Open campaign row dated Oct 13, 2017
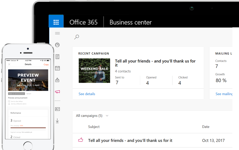 [x=153, y=140]
